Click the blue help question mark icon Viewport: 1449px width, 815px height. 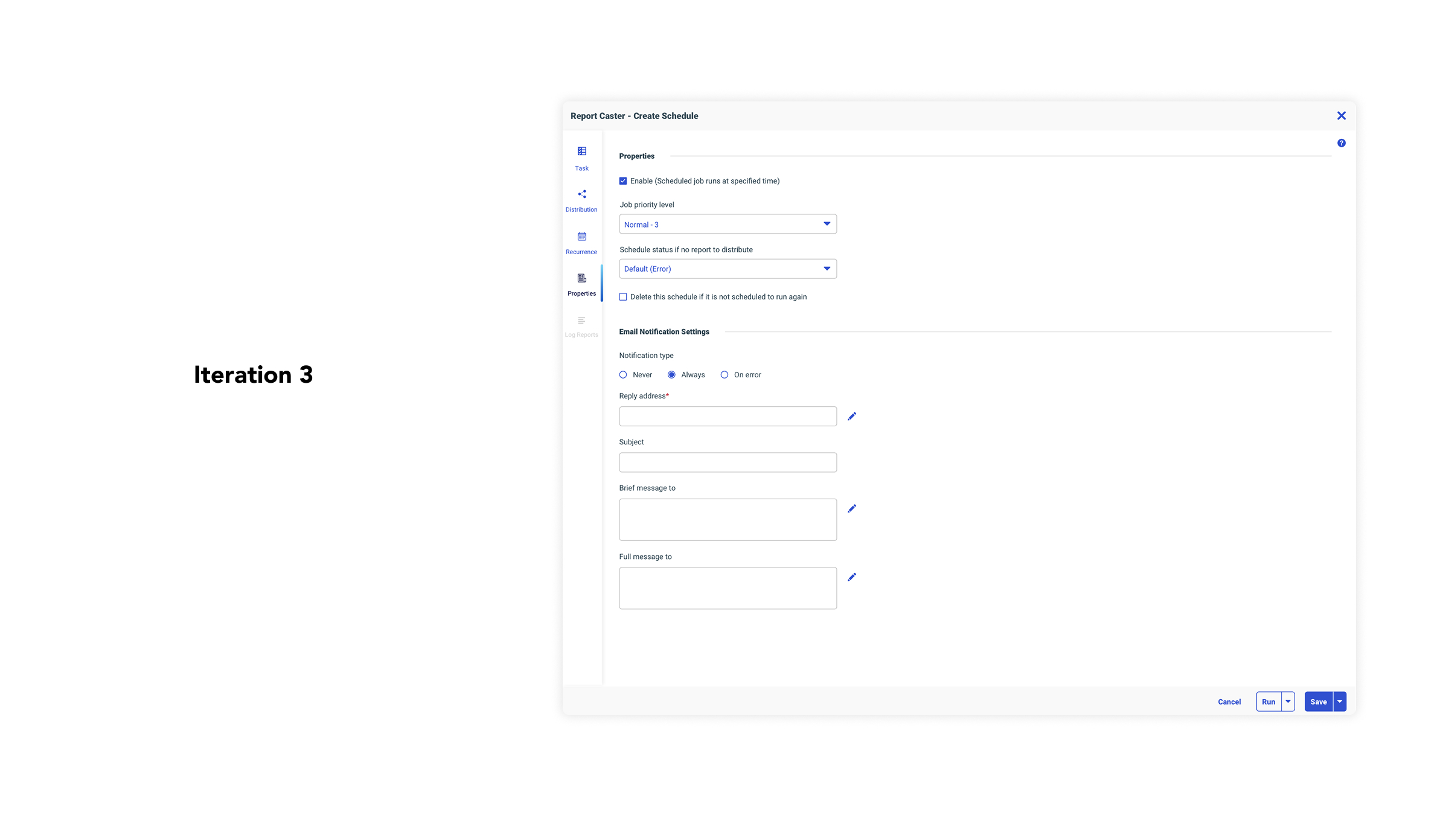click(1341, 143)
